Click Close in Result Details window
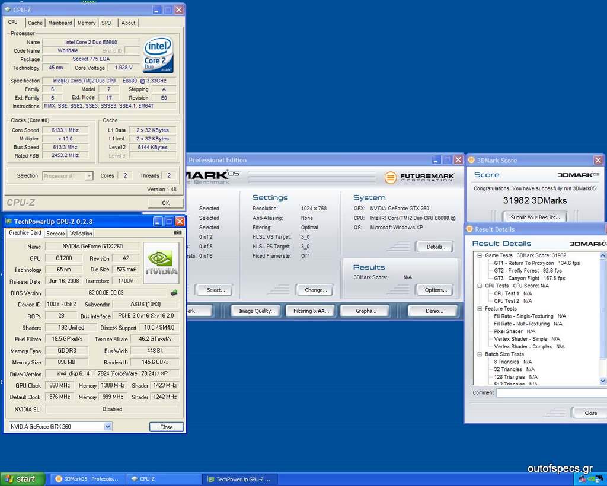Viewport: 607px width, 486px height. pos(590,413)
